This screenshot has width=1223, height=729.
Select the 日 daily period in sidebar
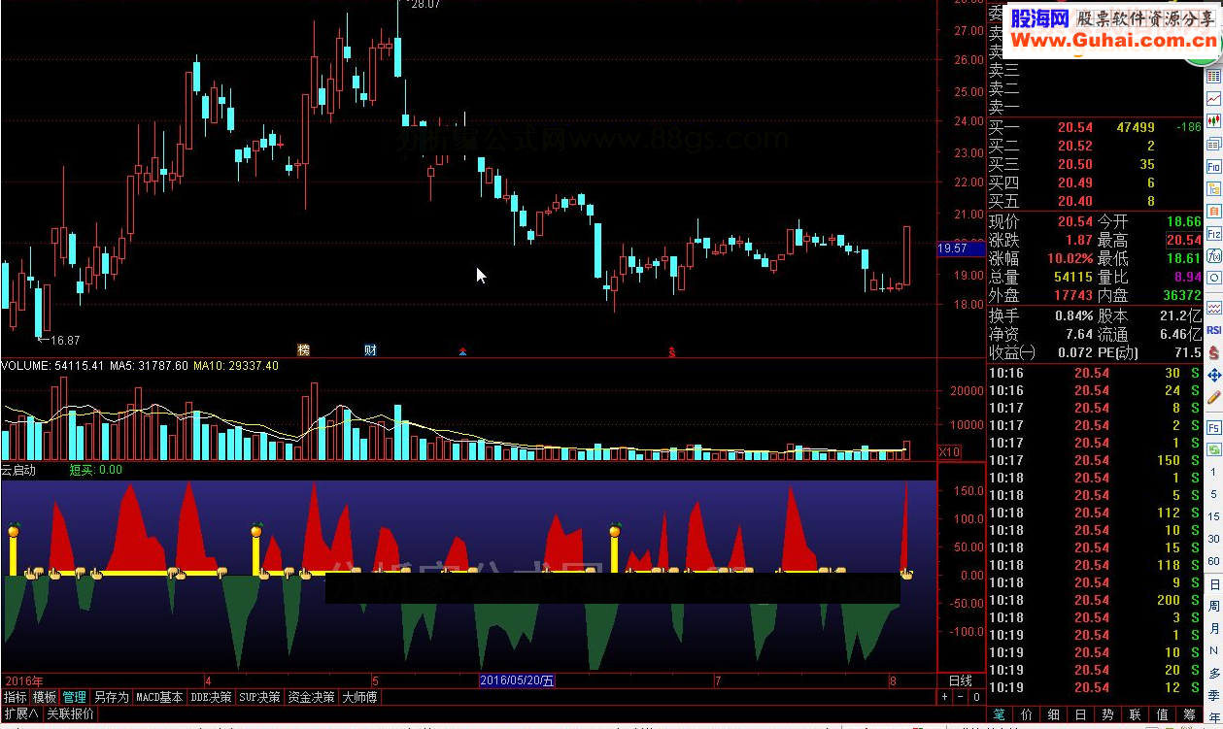(1214, 585)
